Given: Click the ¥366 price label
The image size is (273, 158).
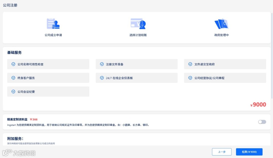Looking at the screenshot, I should point(34,119).
